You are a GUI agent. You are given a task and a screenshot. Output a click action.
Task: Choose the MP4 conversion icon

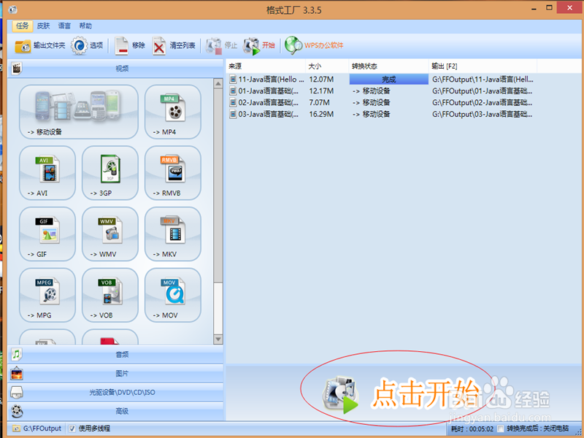(173, 112)
